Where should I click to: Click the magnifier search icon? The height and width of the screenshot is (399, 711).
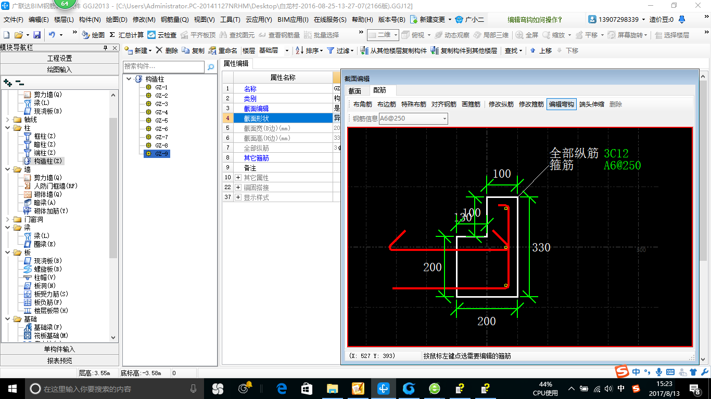tap(211, 67)
